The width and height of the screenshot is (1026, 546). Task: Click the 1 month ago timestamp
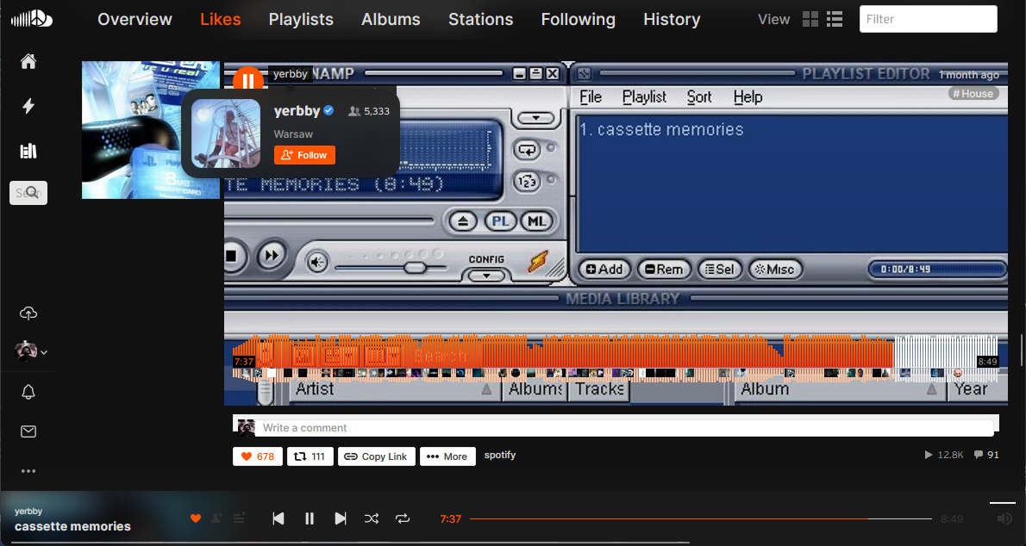point(969,75)
